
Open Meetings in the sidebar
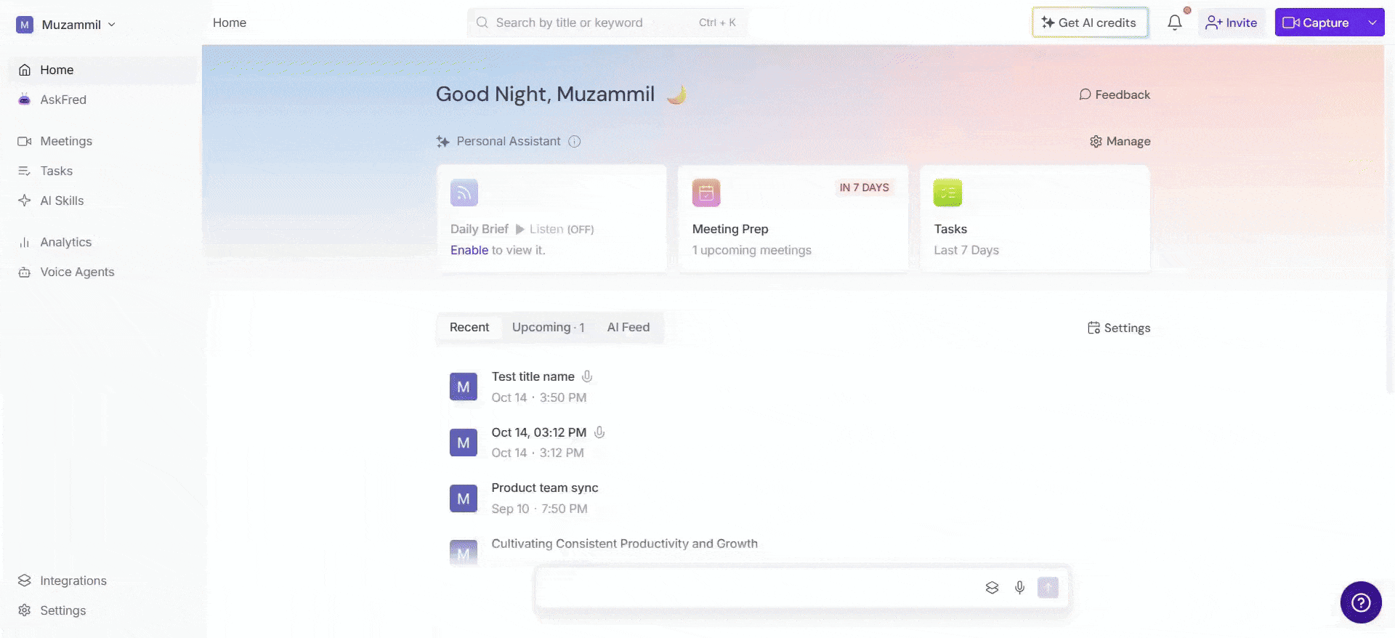[x=102, y=141]
